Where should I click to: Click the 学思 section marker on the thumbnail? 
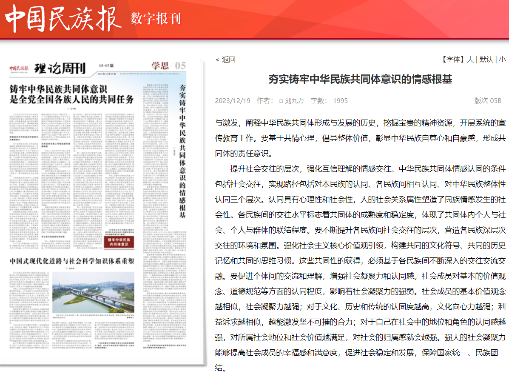coord(160,66)
